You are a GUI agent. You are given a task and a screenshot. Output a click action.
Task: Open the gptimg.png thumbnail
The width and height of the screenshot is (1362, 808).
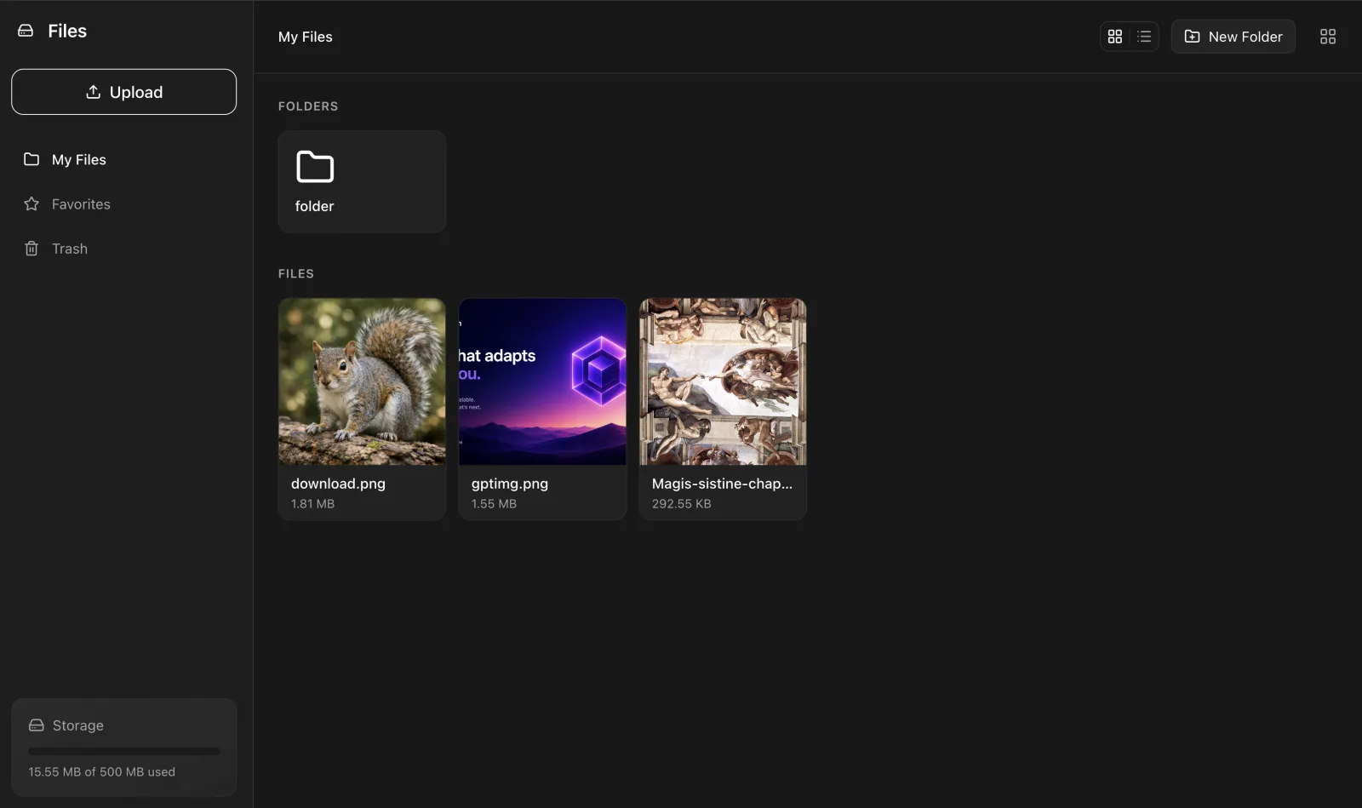542,381
